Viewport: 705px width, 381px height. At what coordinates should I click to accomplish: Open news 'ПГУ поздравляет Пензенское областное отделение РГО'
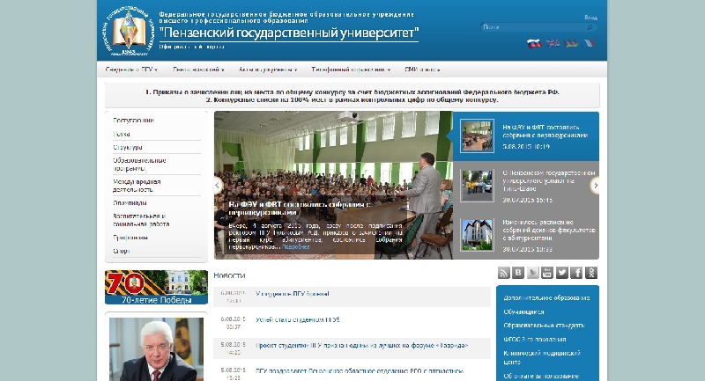pos(360,371)
